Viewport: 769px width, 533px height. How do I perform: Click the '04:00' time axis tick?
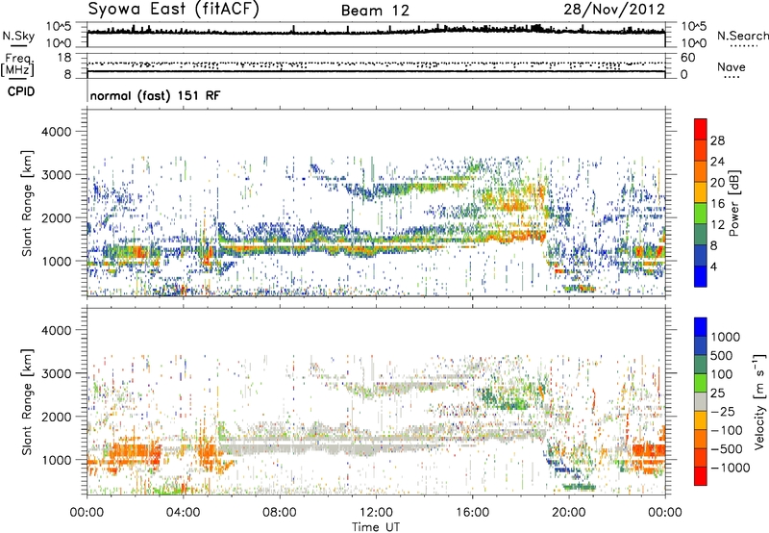183,513
